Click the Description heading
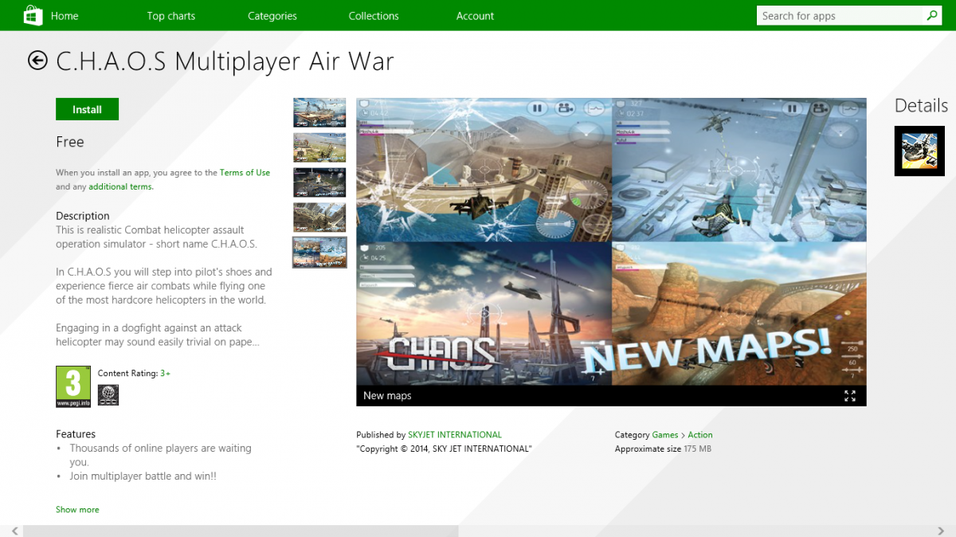This screenshot has height=537, width=956. [83, 216]
